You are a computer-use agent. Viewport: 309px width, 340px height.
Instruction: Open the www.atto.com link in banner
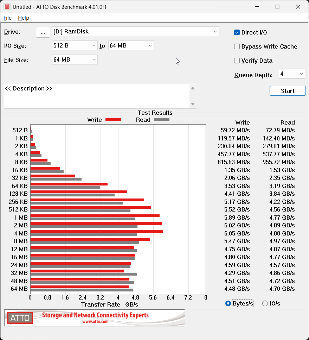click(x=95, y=322)
